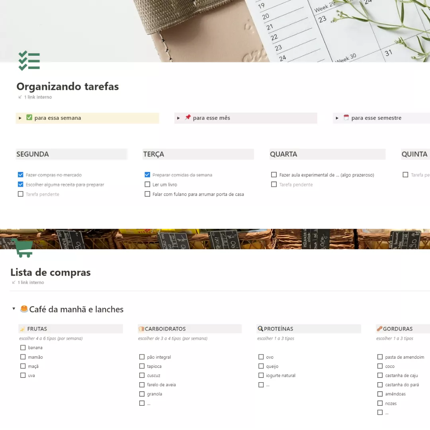
Task: Click the green checklist page icon
Action: pyautogui.click(x=29, y=61)
